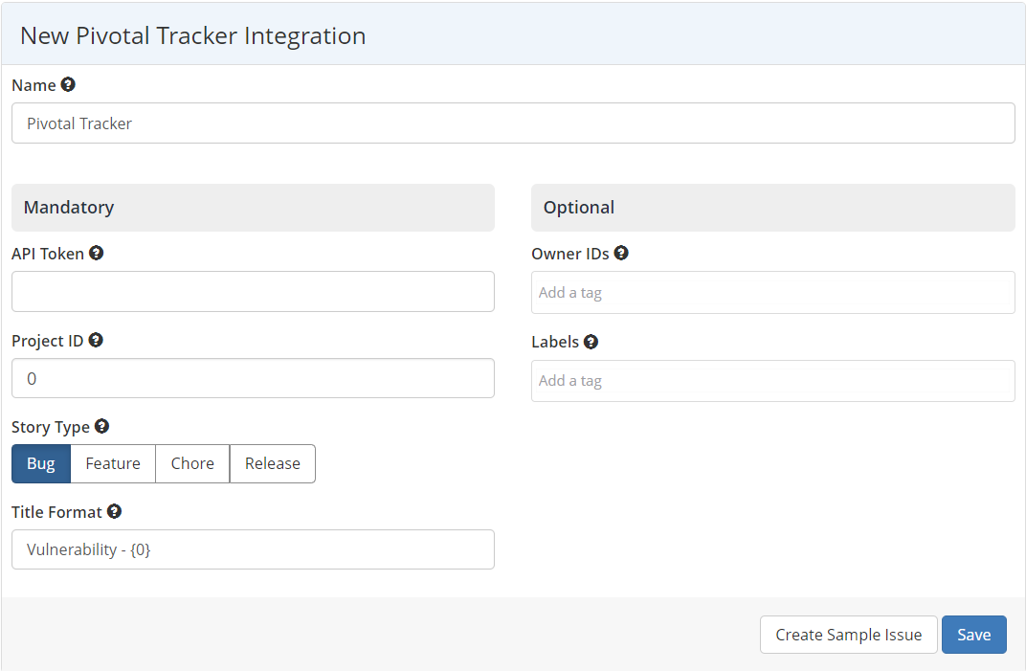Click the Name help icon

pyautogui.click(x=68, y=84)
